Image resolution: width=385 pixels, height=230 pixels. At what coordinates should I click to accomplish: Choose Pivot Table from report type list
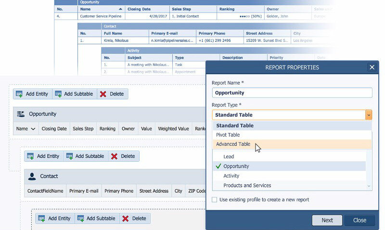(228, 135)
